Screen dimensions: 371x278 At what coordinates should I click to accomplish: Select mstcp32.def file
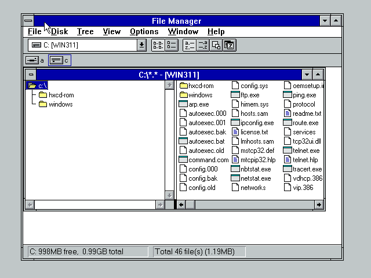tap(253, 151)
